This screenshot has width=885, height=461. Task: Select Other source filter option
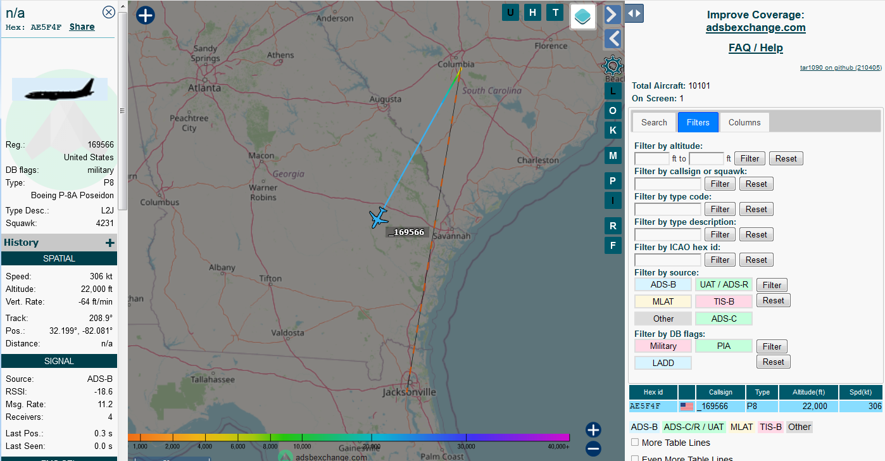point(663,319)
